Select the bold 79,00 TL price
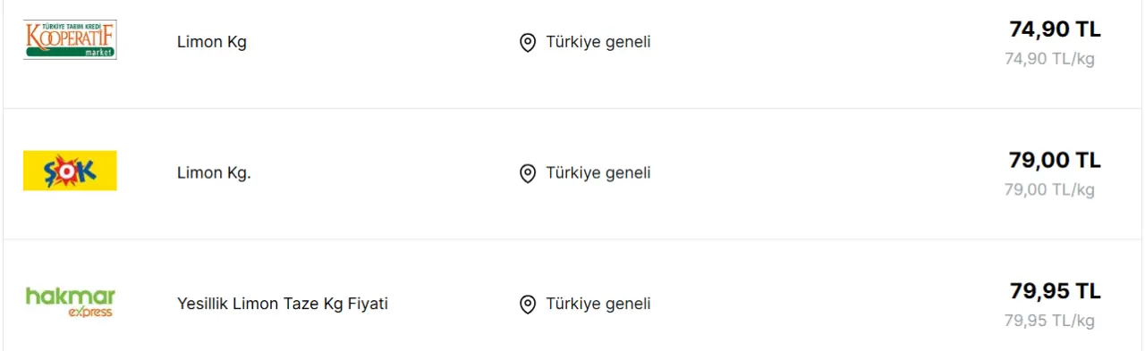Viewport: 1145px width, 351px height. (1055, 161)
